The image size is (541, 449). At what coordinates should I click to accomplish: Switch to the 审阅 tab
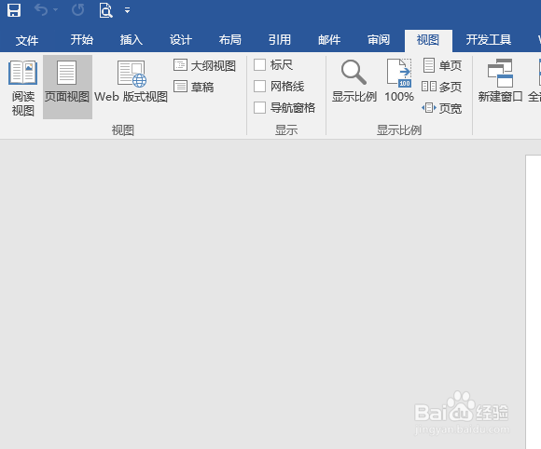[x=379, y=40]
